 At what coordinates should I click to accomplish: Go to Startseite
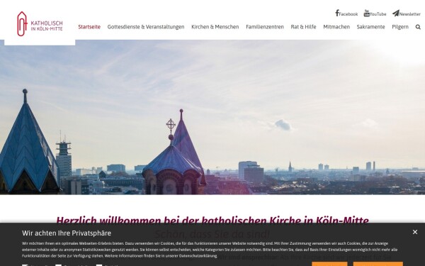(89, 27)
